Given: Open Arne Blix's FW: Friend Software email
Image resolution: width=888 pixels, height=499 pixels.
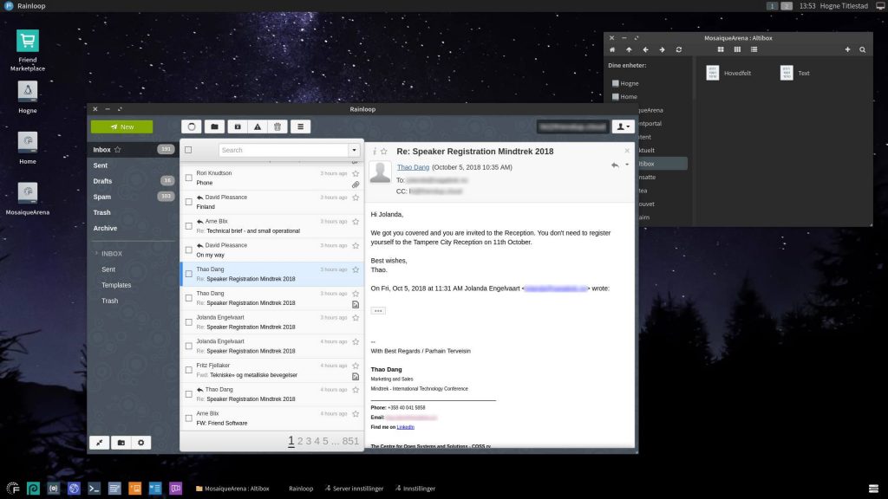Looking at the screenshot, I should click(x=271, y=418).
